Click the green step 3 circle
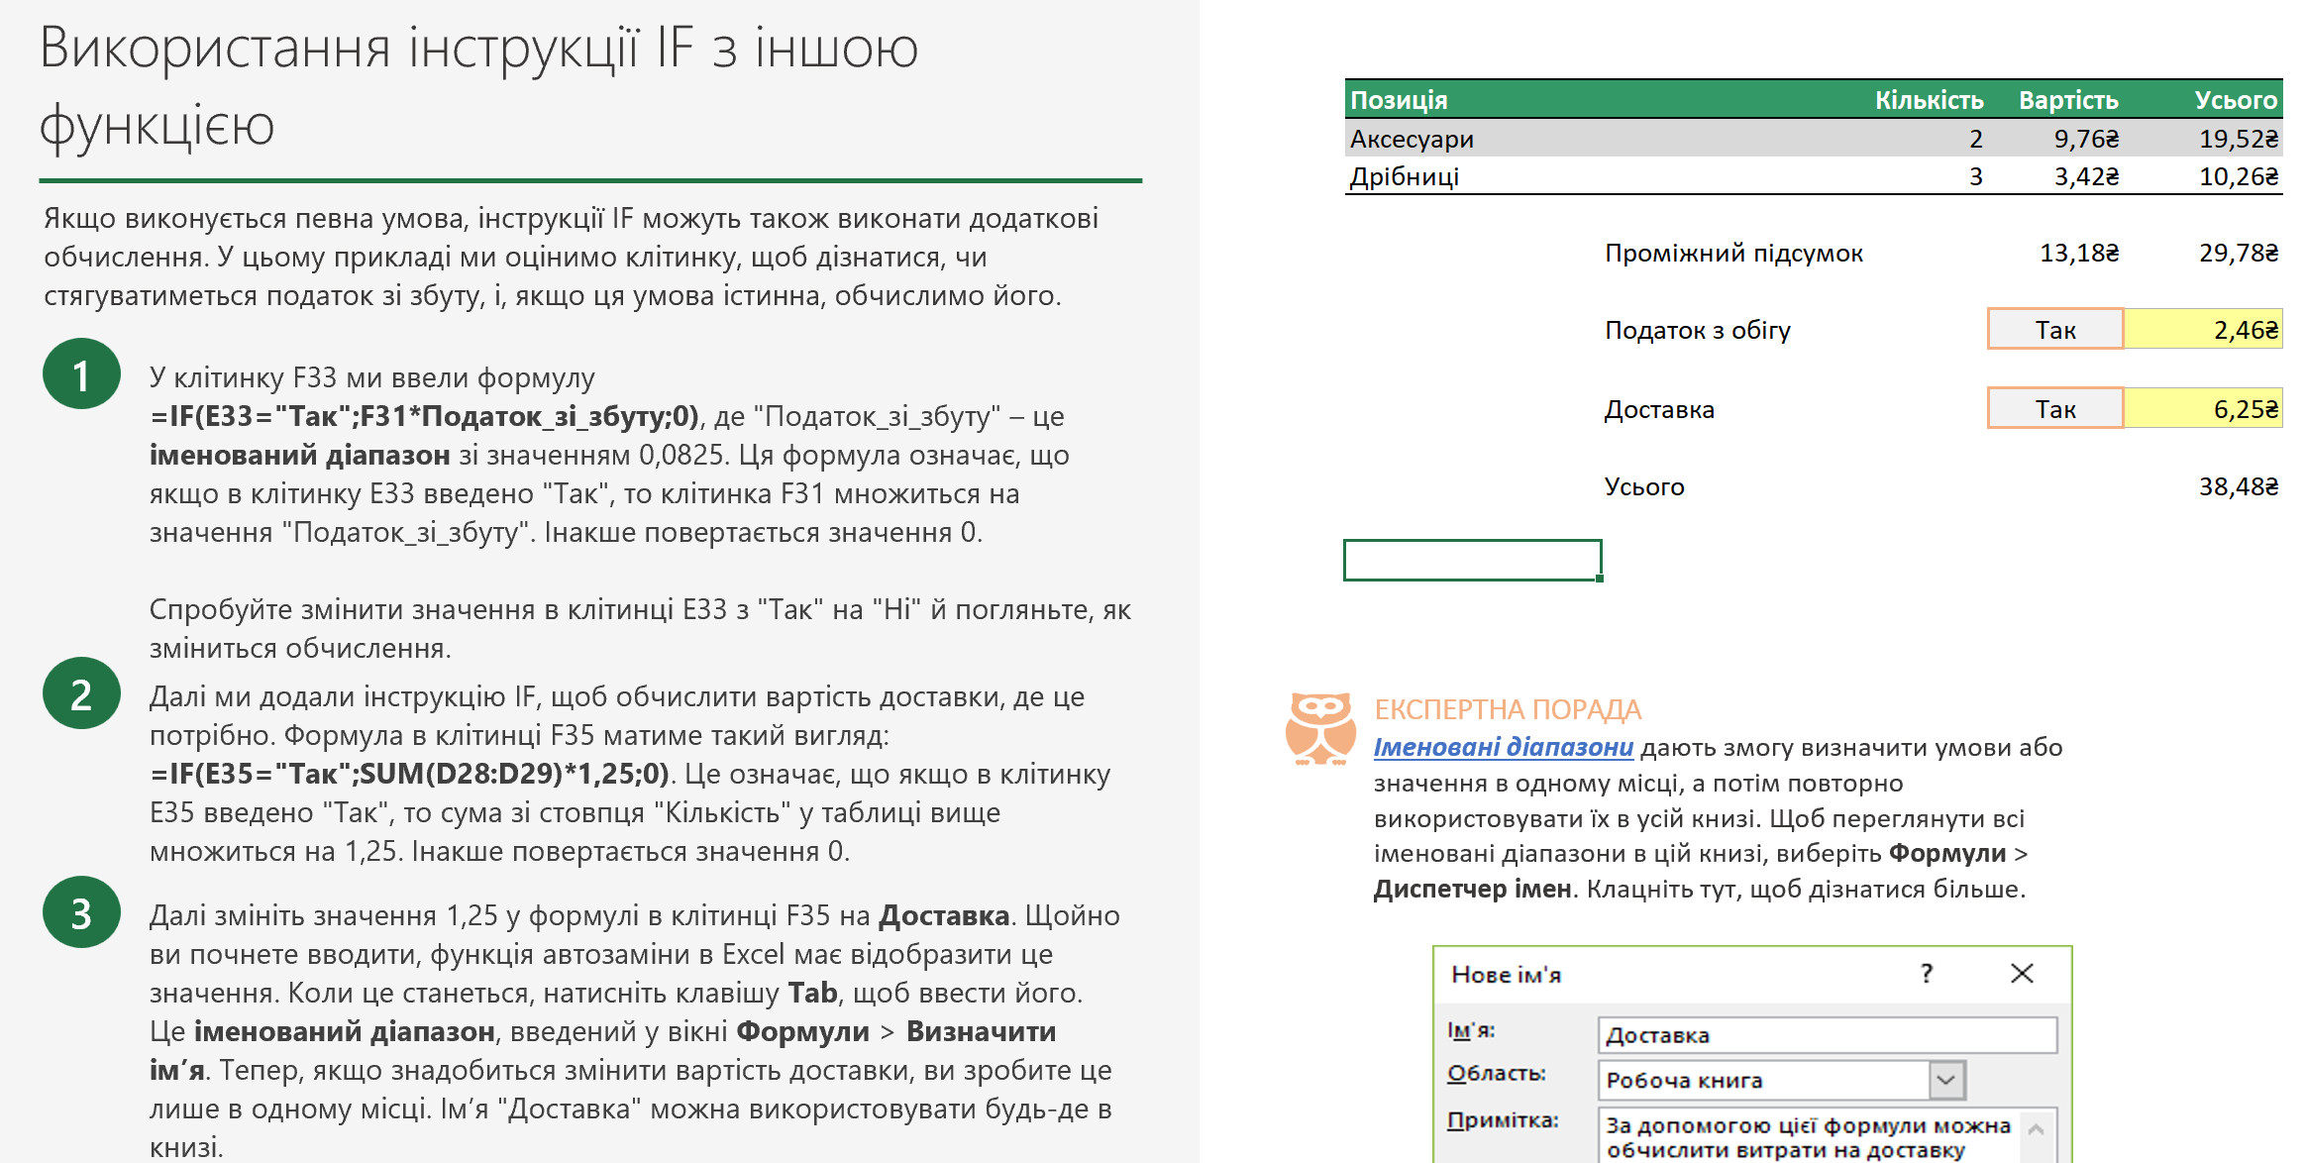The height and width of the screenshot is (1163, 2304). [81, 912]
